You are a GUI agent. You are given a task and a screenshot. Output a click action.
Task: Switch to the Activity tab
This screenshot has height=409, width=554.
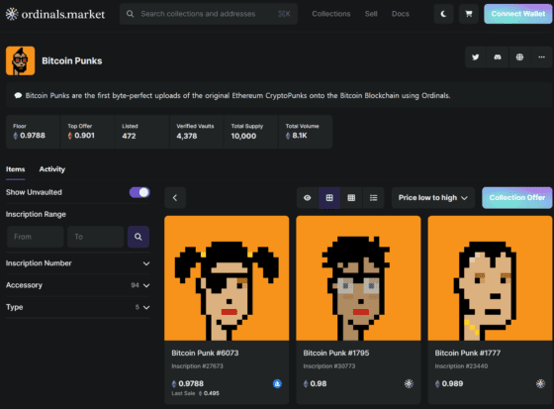point(51,169)
